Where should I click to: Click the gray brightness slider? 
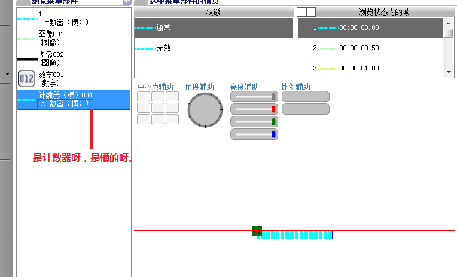(254, 97)
